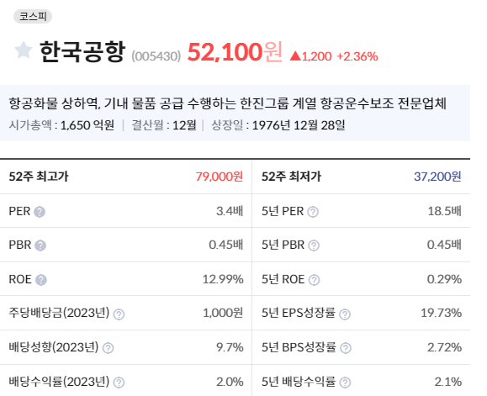Open help icon beside 5년 PBR
Image resolution: width=487 pixels, height=396 pixels.
tap(314, 246)
